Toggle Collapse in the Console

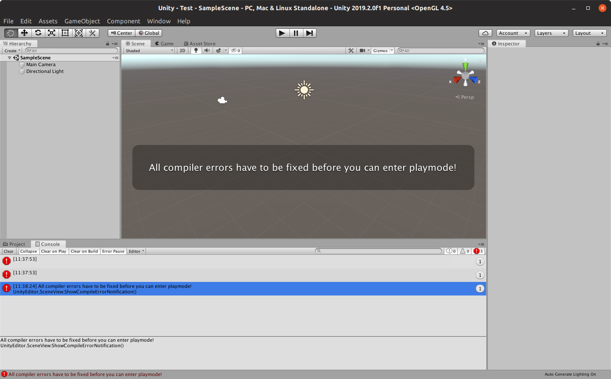[28, 251]
